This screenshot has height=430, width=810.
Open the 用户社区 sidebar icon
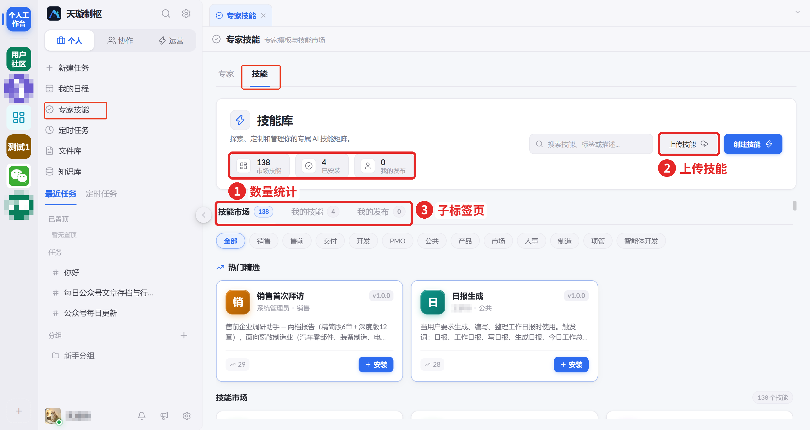(19, 59)
